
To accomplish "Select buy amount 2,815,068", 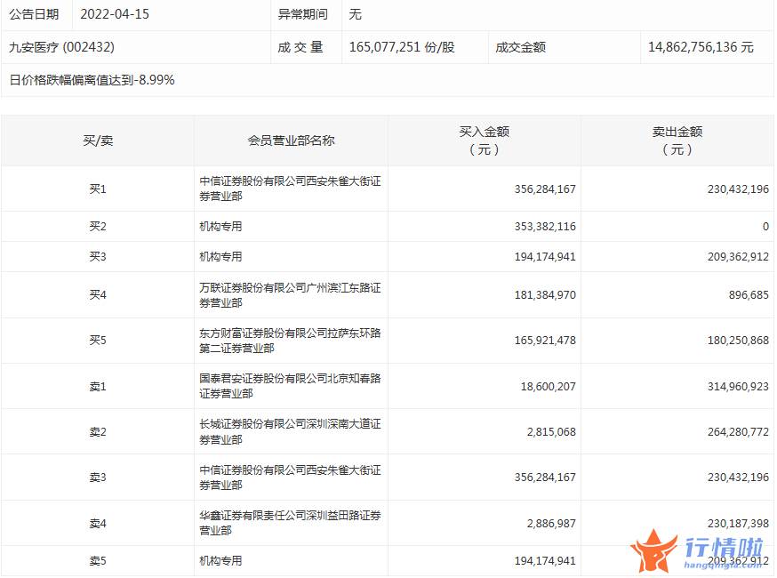I will click(551, 432).
